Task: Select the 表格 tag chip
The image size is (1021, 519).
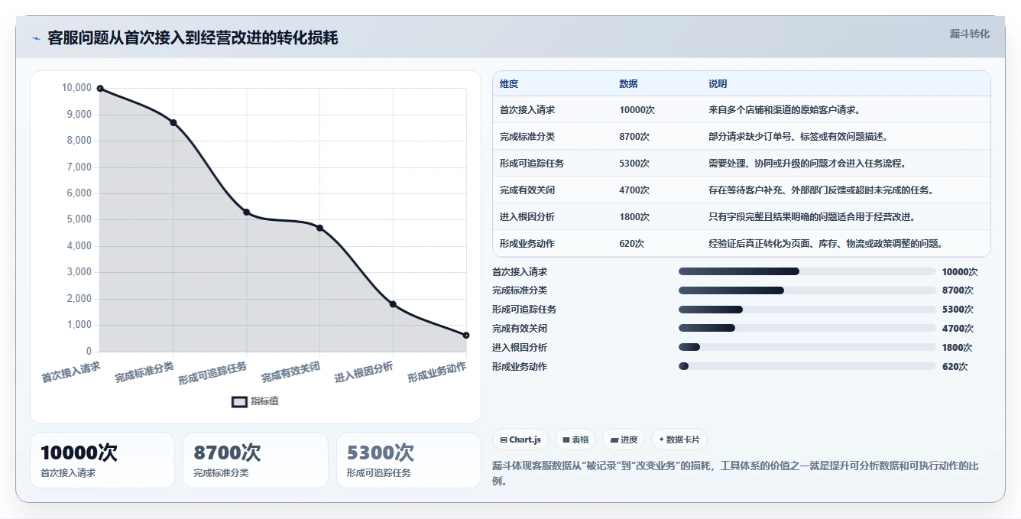Action: click(x=575, y=440)
